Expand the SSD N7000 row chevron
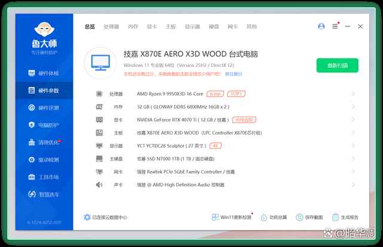The image size is (383, 247). pos(352,158)
